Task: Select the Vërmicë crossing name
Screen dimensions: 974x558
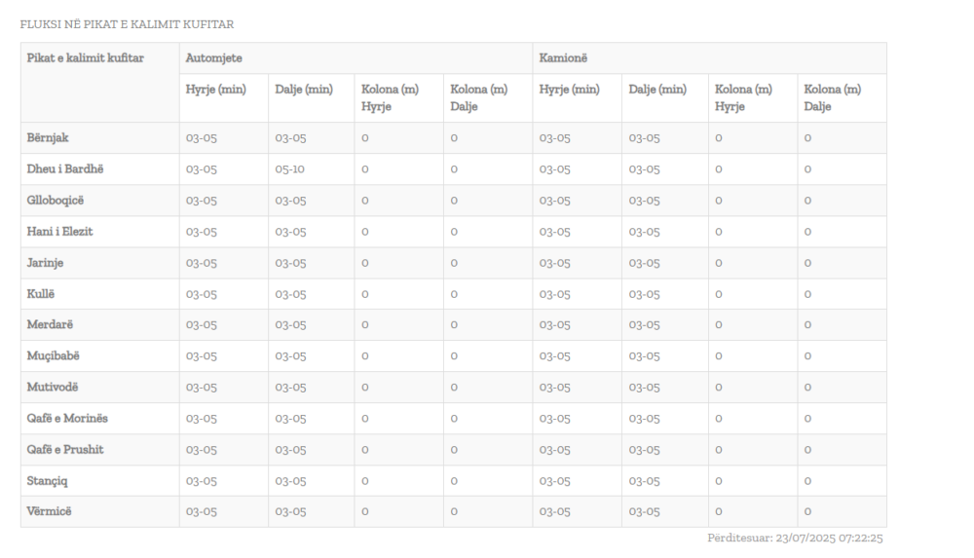Action: point(50,511)
